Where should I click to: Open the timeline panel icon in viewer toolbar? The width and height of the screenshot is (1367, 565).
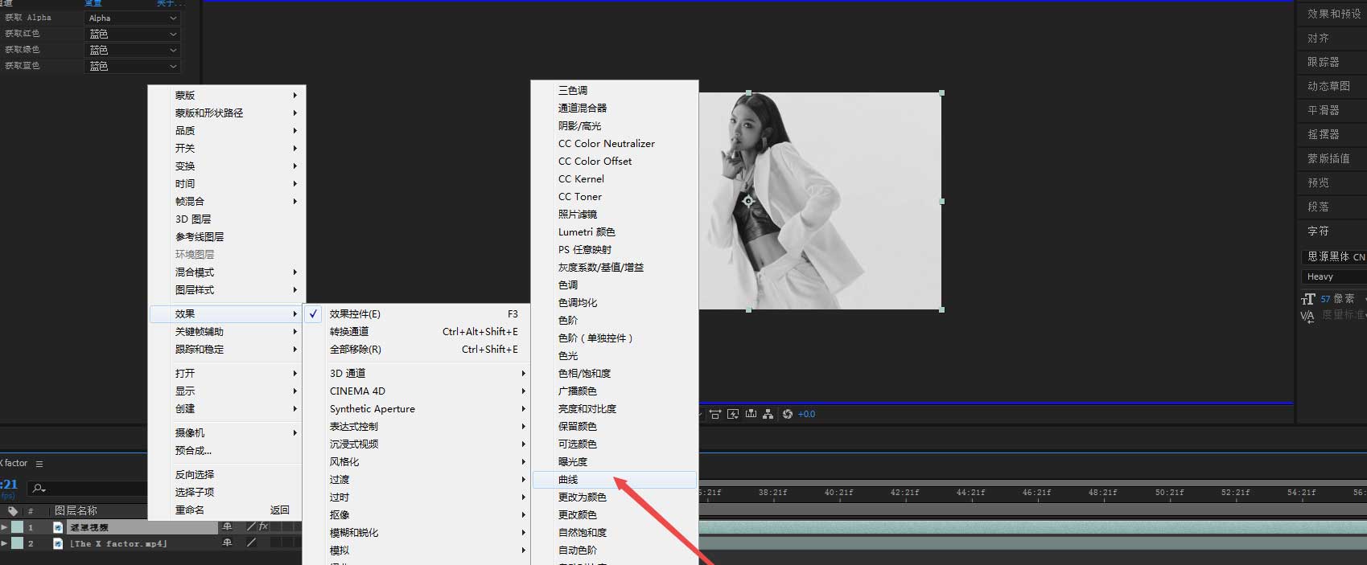click(x=751, y=414)
